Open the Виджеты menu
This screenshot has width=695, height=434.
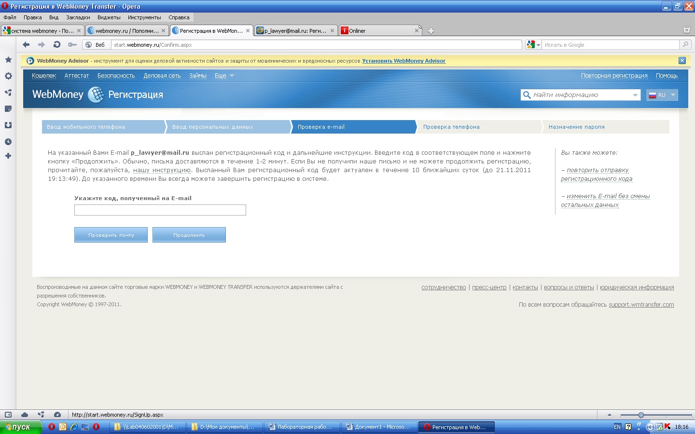(x=109, y=17)
